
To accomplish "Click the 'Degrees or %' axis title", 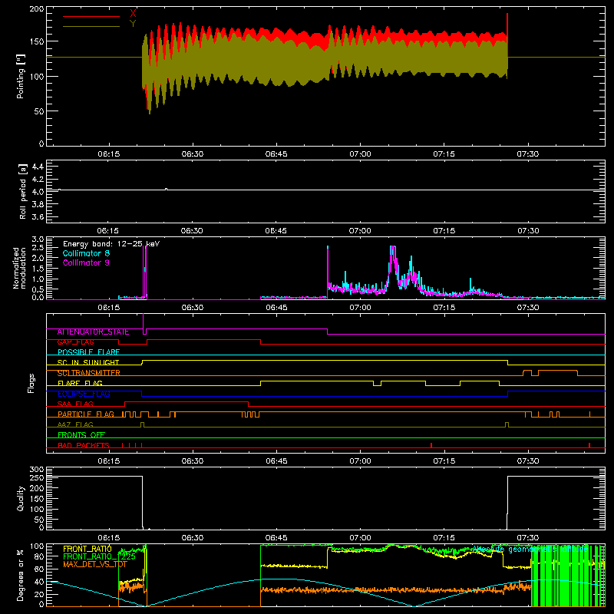I will pos(21,575).
